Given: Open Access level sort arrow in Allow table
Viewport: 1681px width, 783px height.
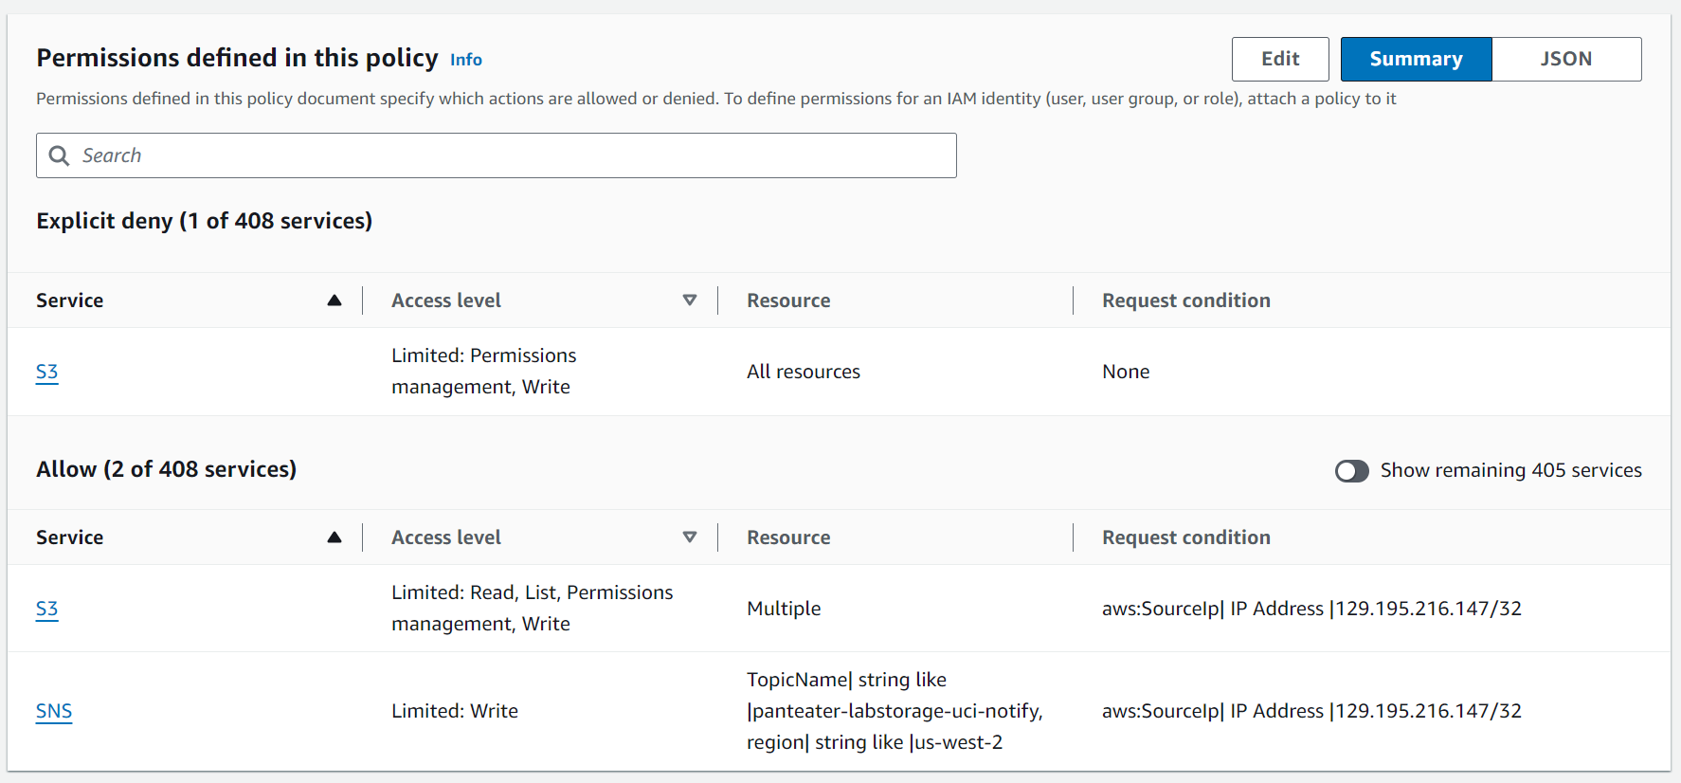Looking at the screenshot, I should [690, 537].
